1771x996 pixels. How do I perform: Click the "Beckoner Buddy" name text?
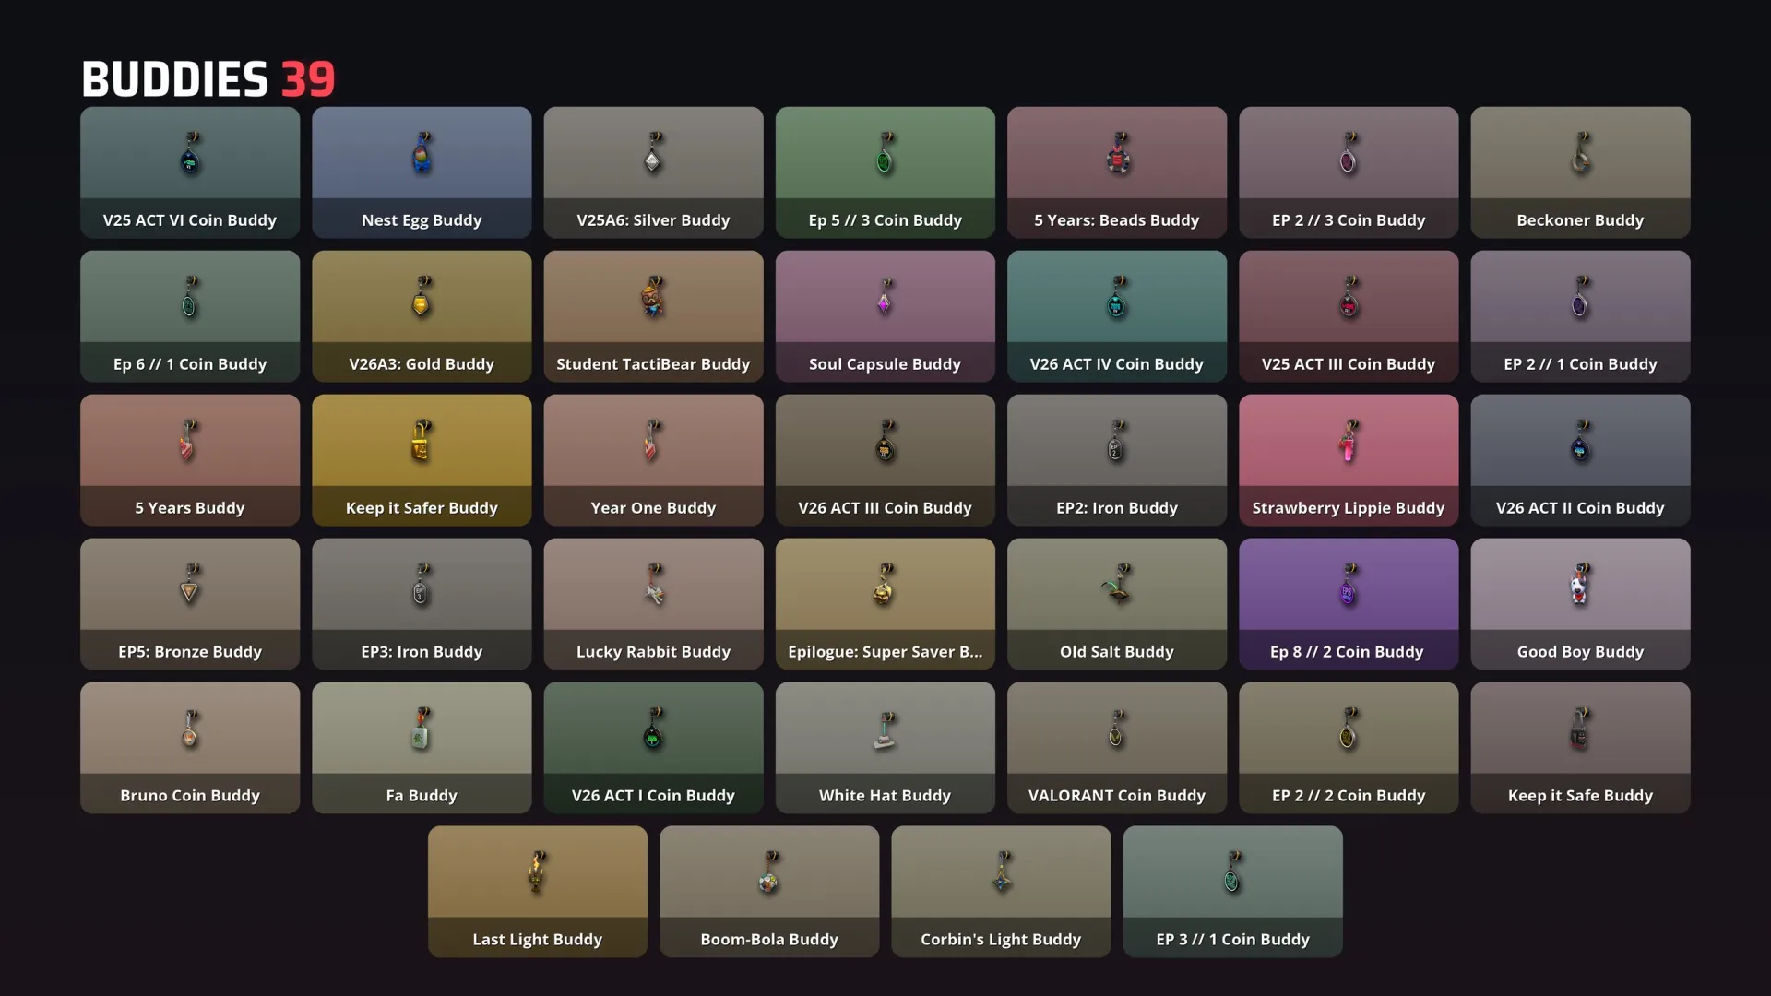tap(1580, 220)
